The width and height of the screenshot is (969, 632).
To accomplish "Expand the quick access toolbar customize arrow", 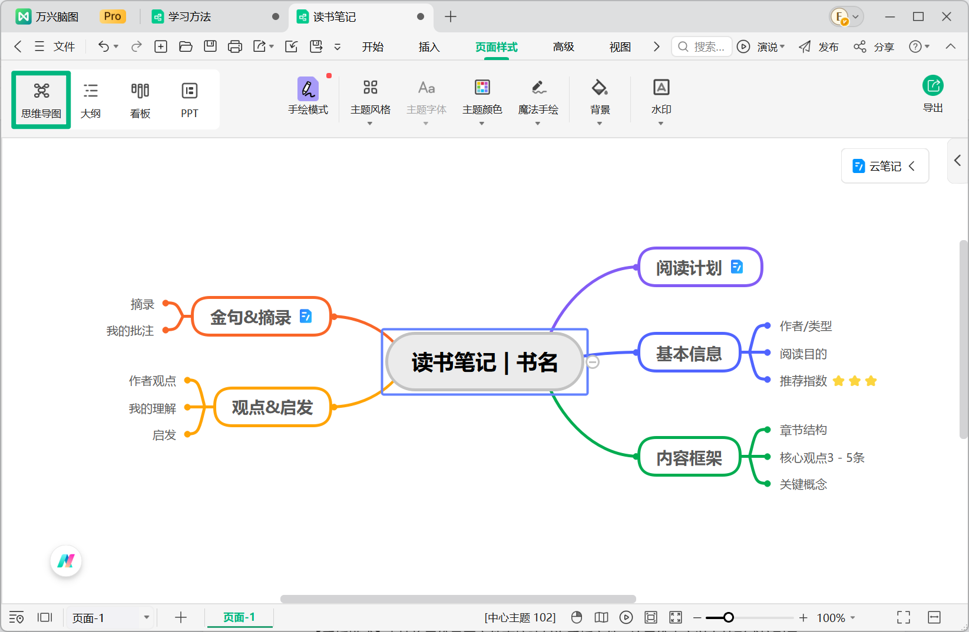I will tap(338, 46).
